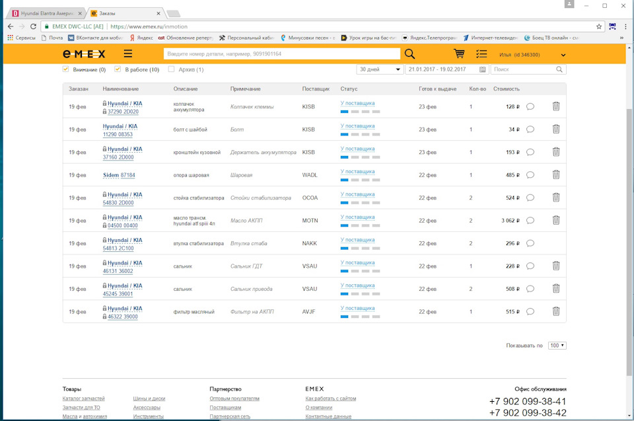Screen dimensions: 634x421
Task: Open the ВКонтакте для мобильных bookmark
Action: point(95,38)
